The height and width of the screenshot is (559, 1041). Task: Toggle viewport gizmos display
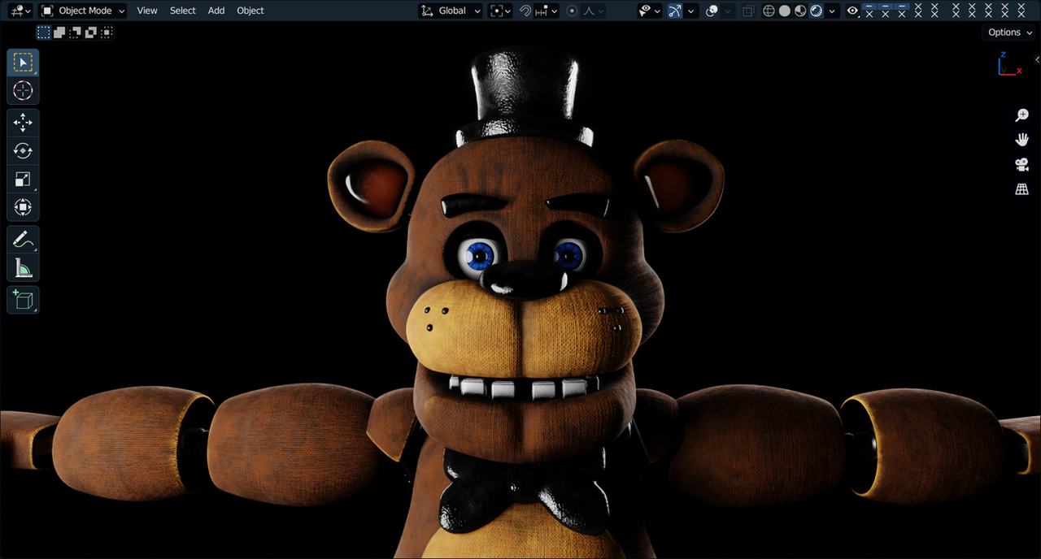[674, 11]
